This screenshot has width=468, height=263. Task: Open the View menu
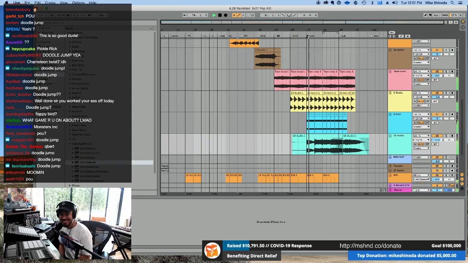click(64, 3)
